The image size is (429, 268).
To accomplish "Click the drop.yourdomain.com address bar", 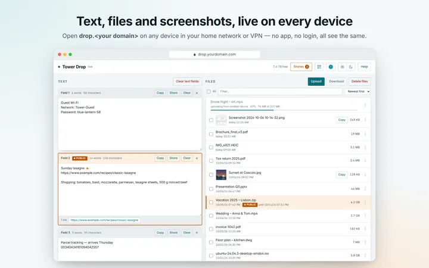I will pos(214,54).
